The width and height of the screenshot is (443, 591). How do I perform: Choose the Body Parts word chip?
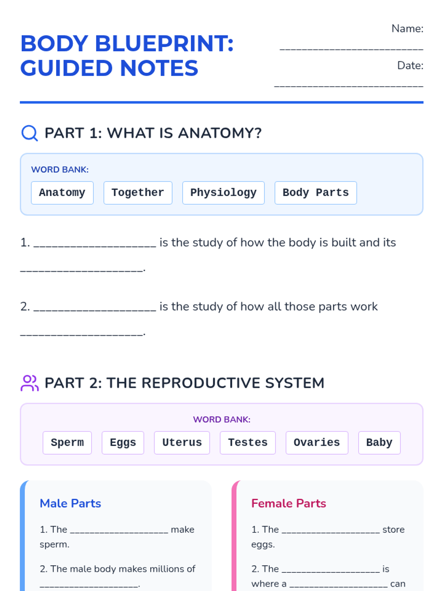(x=316, y=193)
